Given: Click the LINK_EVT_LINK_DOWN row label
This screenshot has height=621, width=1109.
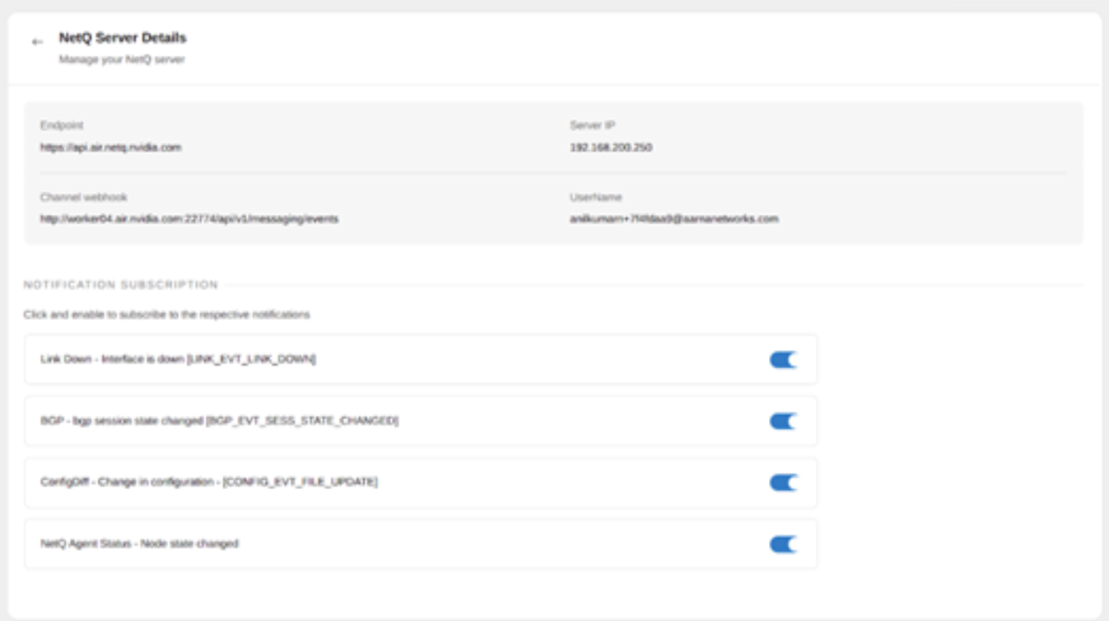Looking at the screenshot, I should pyautogui.click(x=178, y=359).
